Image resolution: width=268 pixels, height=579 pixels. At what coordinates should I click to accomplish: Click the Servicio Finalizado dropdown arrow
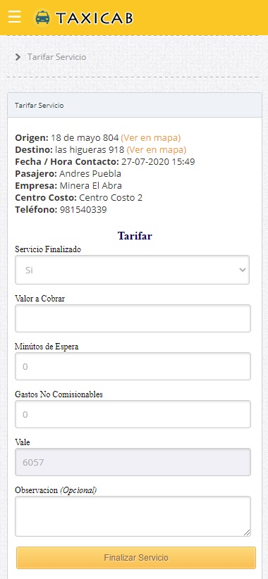(x=242, y=270)
